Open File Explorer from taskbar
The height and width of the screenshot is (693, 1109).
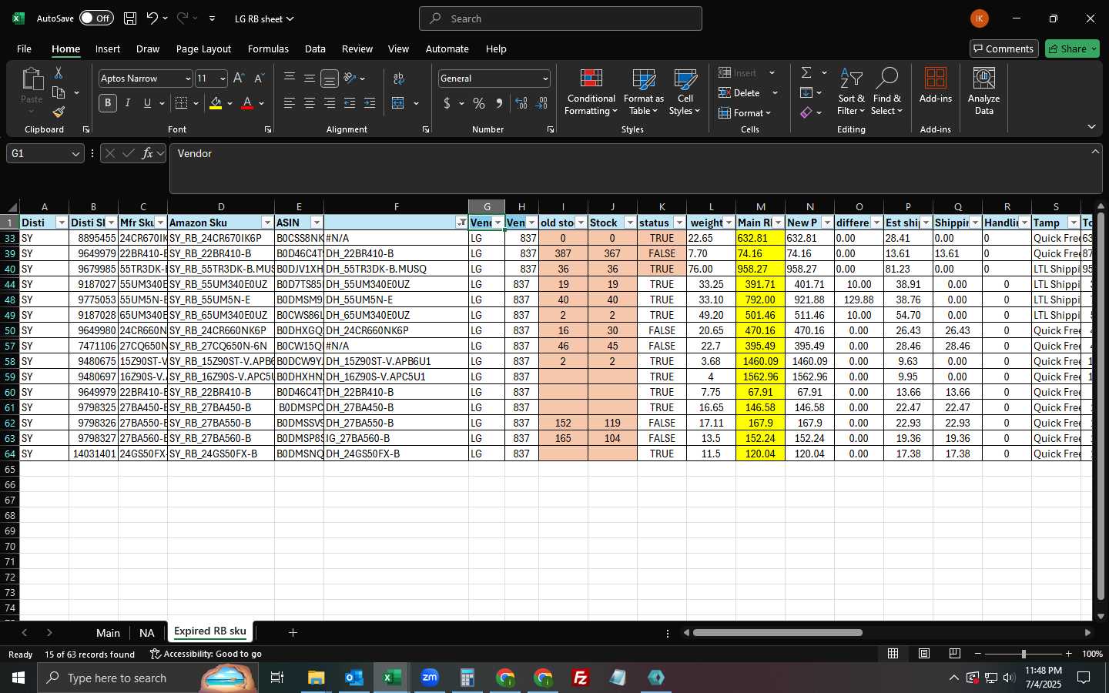tap(316, 678)
